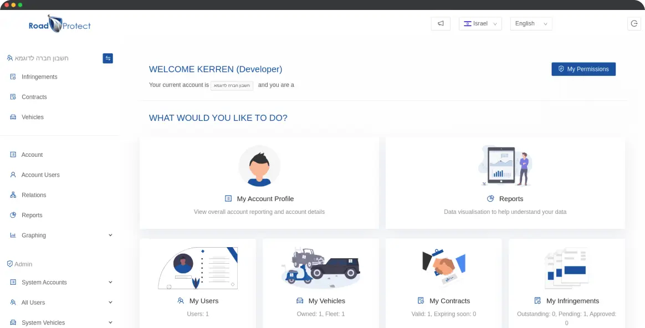Click the Relations hierarchy icon in sidebar
Image resolution: width=645 pixels, height=328 pixels.
[13, 195]
